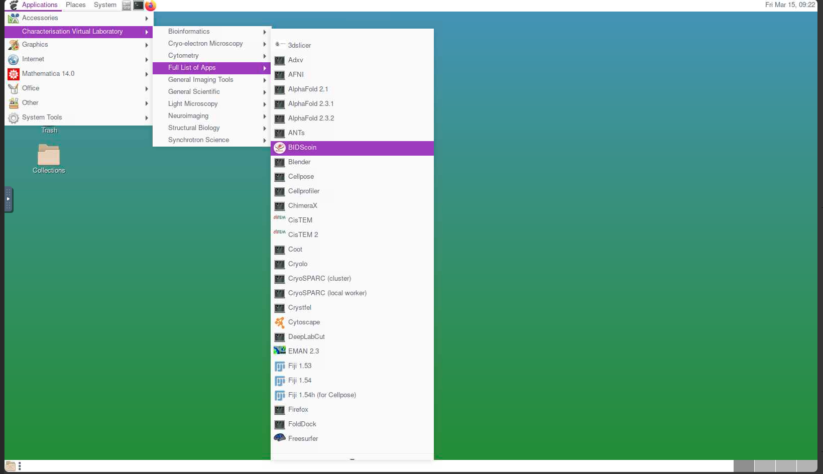Click the Graphics category icon

pyautogui.click(x=14, y=45)
